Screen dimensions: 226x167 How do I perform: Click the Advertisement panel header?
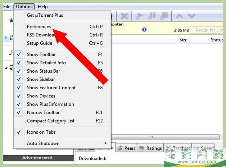click(38, 158)
